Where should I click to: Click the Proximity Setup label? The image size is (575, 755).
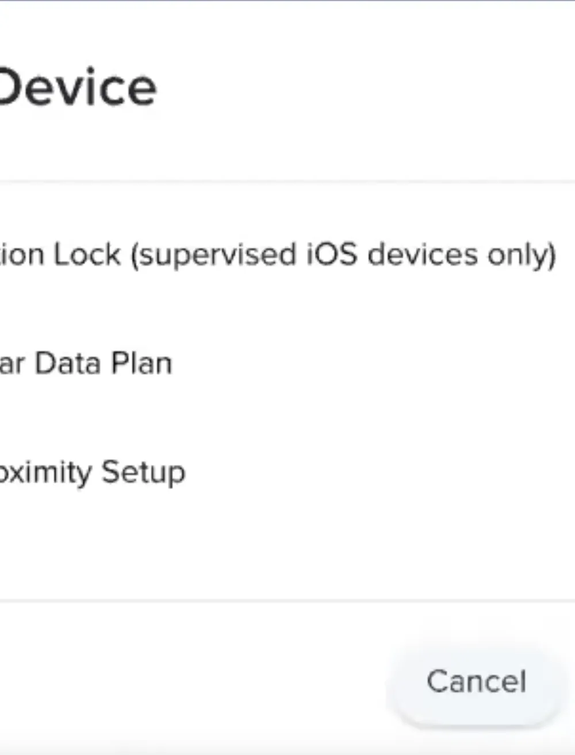[92, 471]
